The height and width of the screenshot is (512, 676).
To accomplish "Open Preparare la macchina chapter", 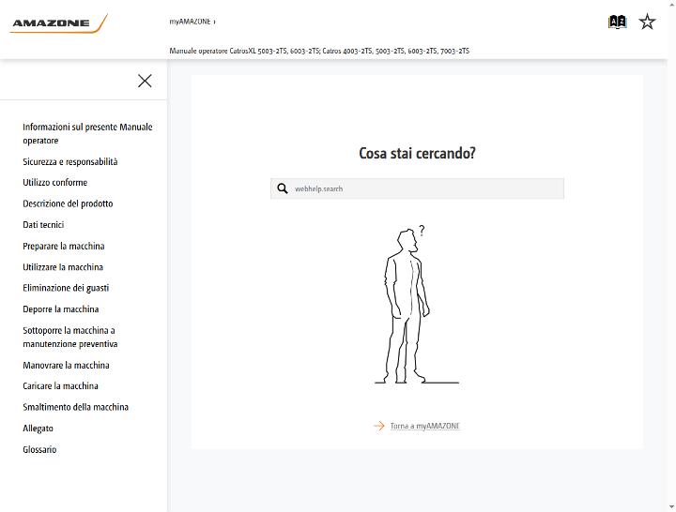I will point(64,246).
